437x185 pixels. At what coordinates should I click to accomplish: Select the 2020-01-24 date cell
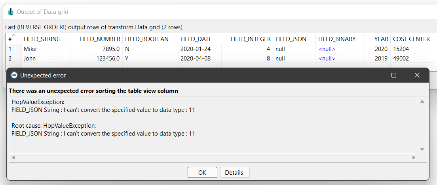point(199,49)
